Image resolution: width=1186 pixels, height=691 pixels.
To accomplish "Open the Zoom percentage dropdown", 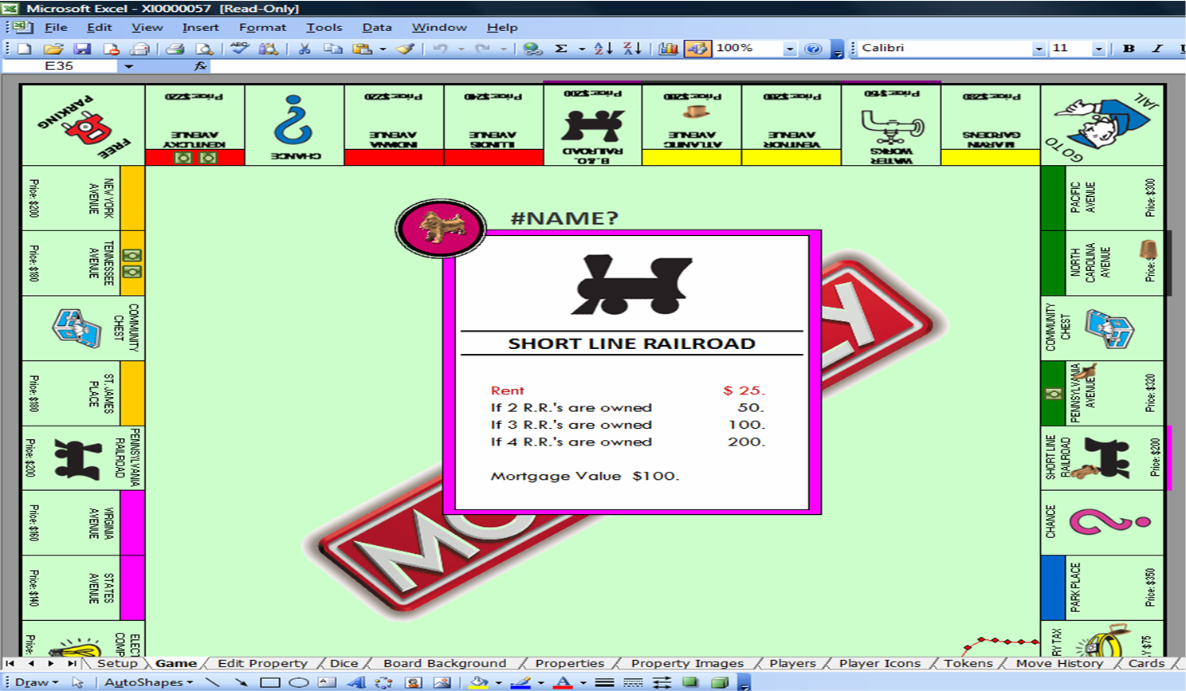I will click(x=789, y=49).
